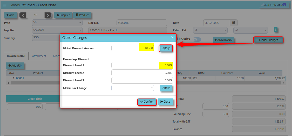Click the supplier name A2000 Solutions field

(127, 30)
